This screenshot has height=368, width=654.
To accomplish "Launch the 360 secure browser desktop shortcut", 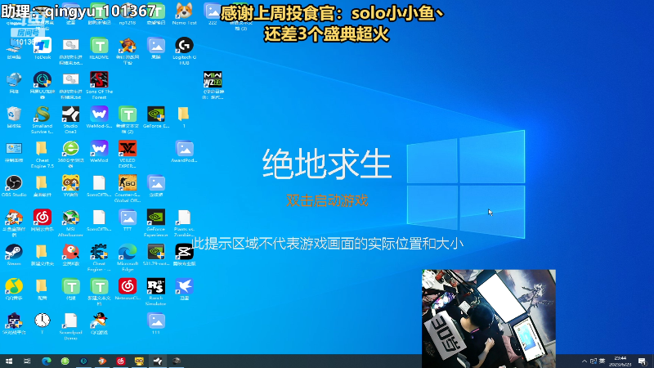I will pos(70,155).
